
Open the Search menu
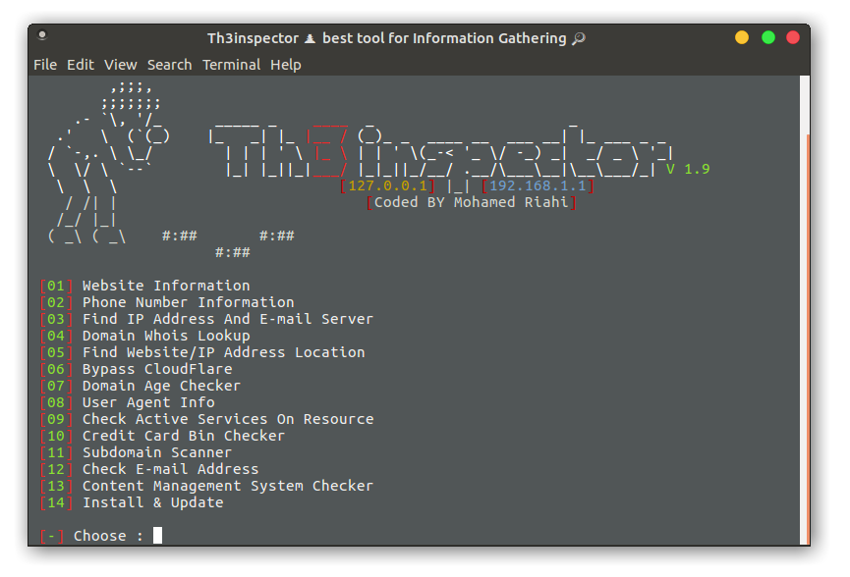tap(169, 65)
